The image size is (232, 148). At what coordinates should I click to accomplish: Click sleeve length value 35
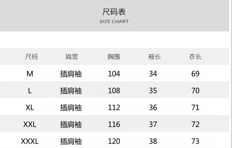(x=153, y=91)
